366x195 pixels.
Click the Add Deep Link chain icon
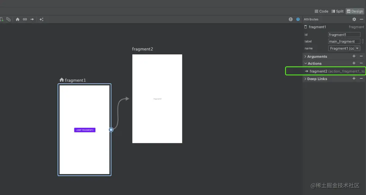[25, 19]
